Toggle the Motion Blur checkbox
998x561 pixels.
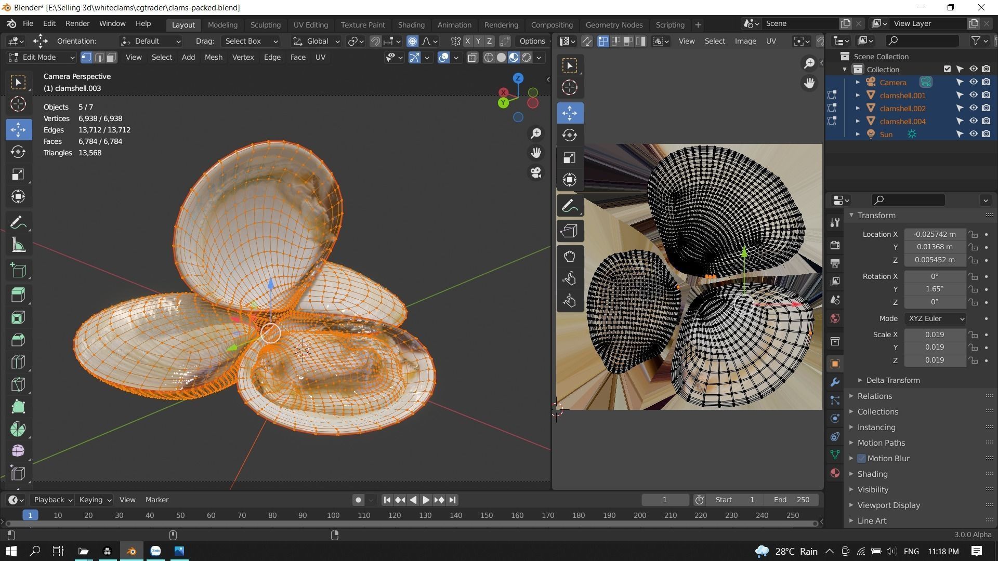861,458
